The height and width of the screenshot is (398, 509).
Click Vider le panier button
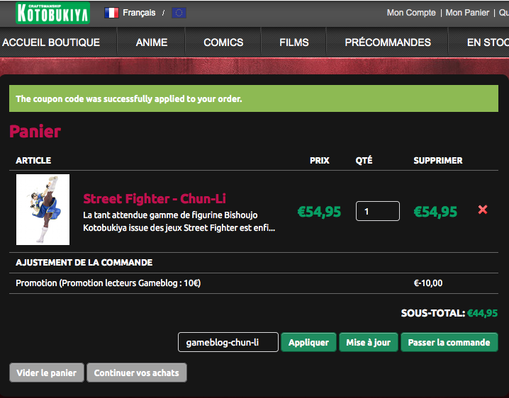pyautogui.click(x=47, y=373)
